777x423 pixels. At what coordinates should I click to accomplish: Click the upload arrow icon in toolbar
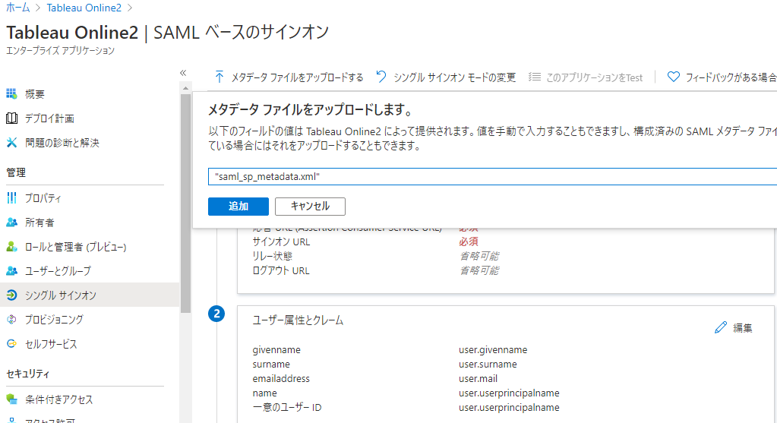pyautogui.click(x=219, y=77)
